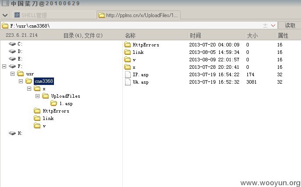Collapse the UploadFiles folder node
The height and width of the screenshot is (187, 301).
(37, 96)
